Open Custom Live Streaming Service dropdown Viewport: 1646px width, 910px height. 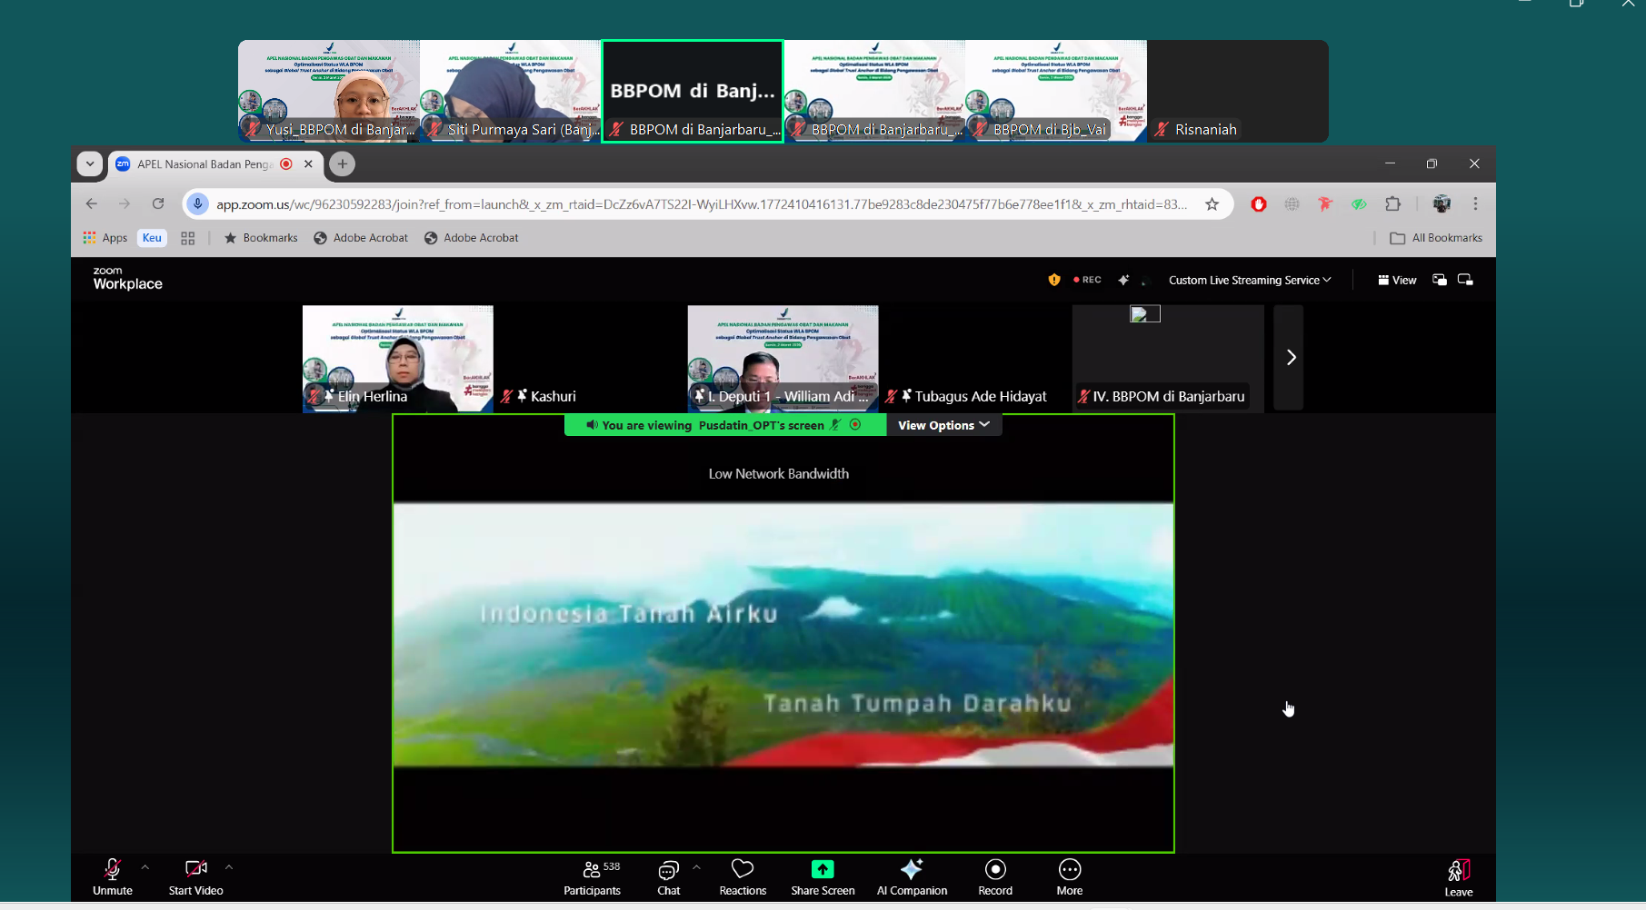pyautogui.click(x=1250, y=280)
